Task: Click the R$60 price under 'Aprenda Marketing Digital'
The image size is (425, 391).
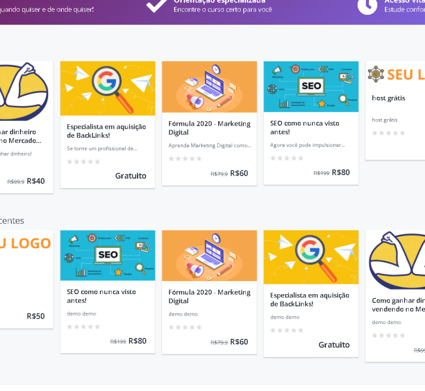Action: pos(239,173)
